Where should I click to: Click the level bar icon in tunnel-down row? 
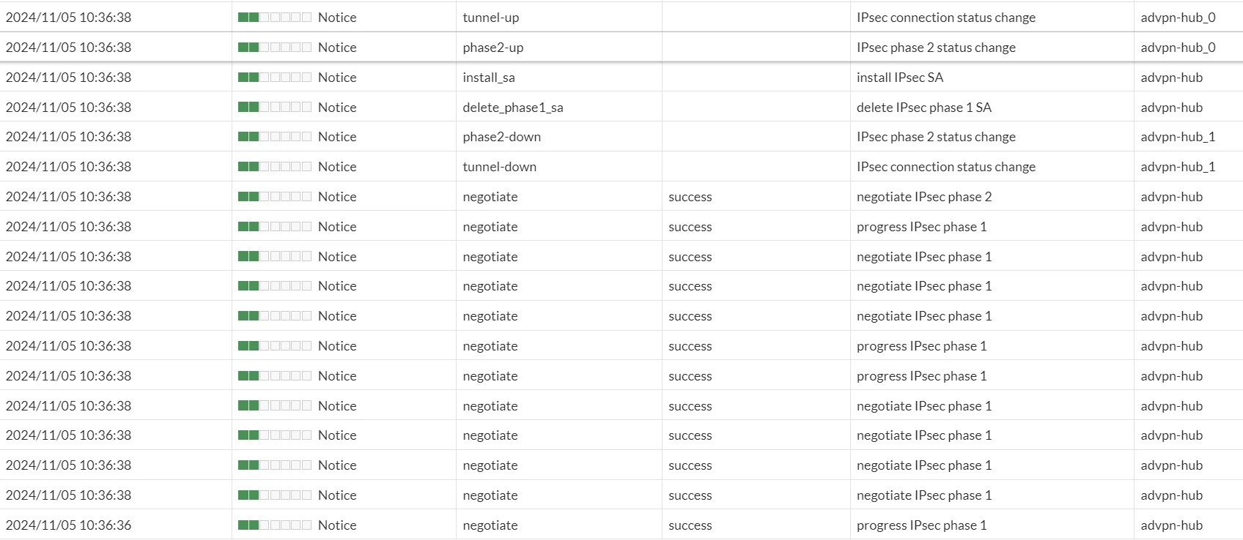[x=275, y=166]
